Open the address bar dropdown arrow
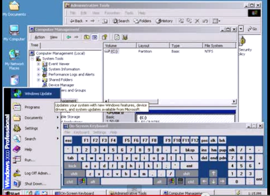270x196 pixels. [241, 29]
